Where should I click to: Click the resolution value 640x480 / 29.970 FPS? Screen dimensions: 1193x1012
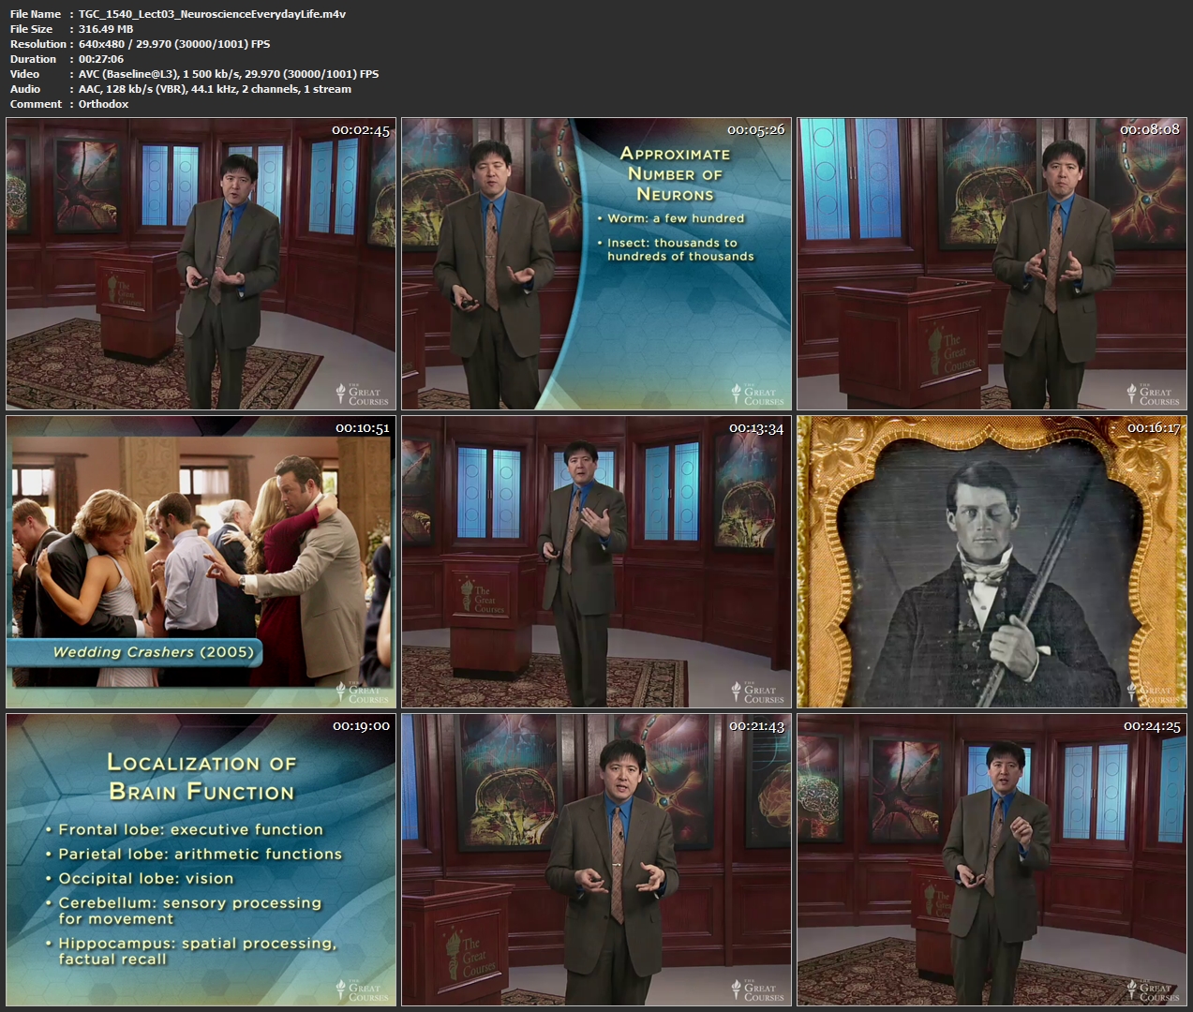click(x=174, y=44)
